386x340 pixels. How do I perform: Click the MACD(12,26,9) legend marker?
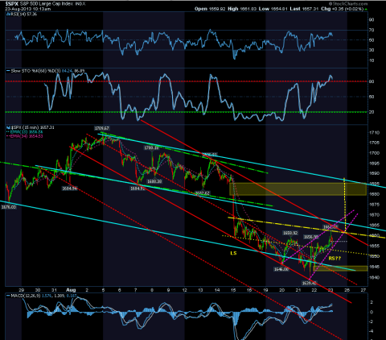[x=8, y=296]
